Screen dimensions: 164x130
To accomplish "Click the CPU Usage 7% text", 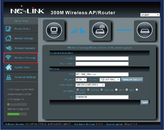I will [x=16, y=99].
